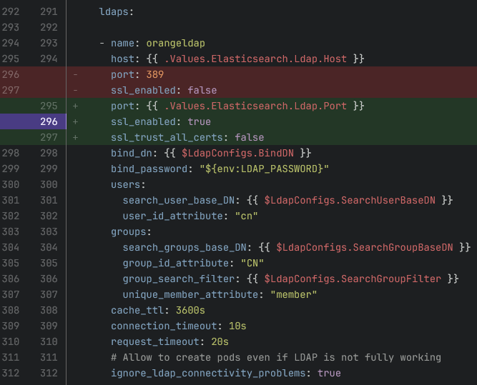Click the request_timeout '20s' value
Image resolution: width=477 pixels, height=385 pixels.
[220, 342]
